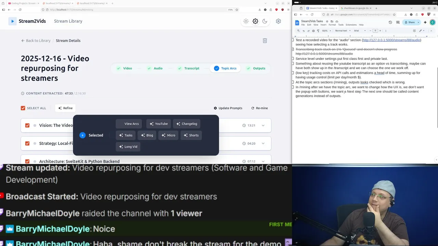Click Docs print icon
The height and width of the screenshot is (246, 438).
(x=313, y=31)
